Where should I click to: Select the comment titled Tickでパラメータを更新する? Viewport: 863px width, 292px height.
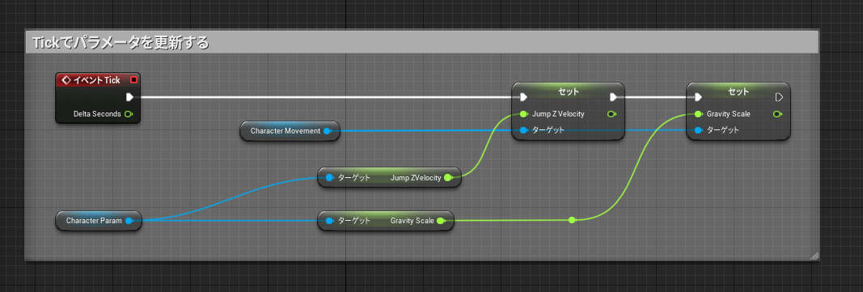(421, 42)
